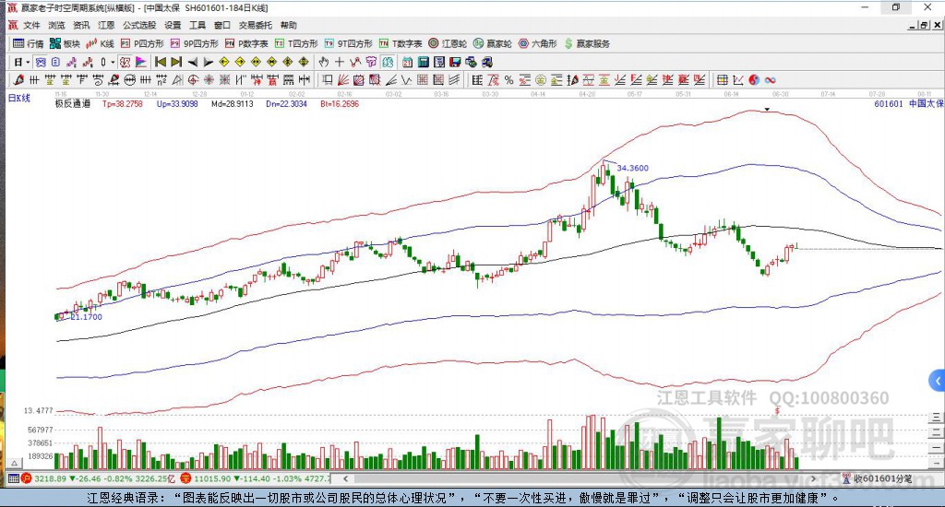Image resolution: width=945 pixels, height=507 pixels.
Task: Click the 日K线 label above the chart
Action: pyautogui.click(x=18, y=98)
